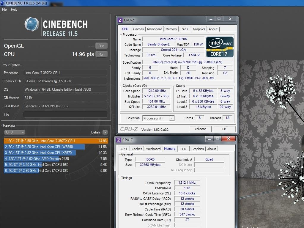
Task: Select ranking row 1 Intel Core i7-3970X
Action: pyautogui.click(x=56, y=141)
